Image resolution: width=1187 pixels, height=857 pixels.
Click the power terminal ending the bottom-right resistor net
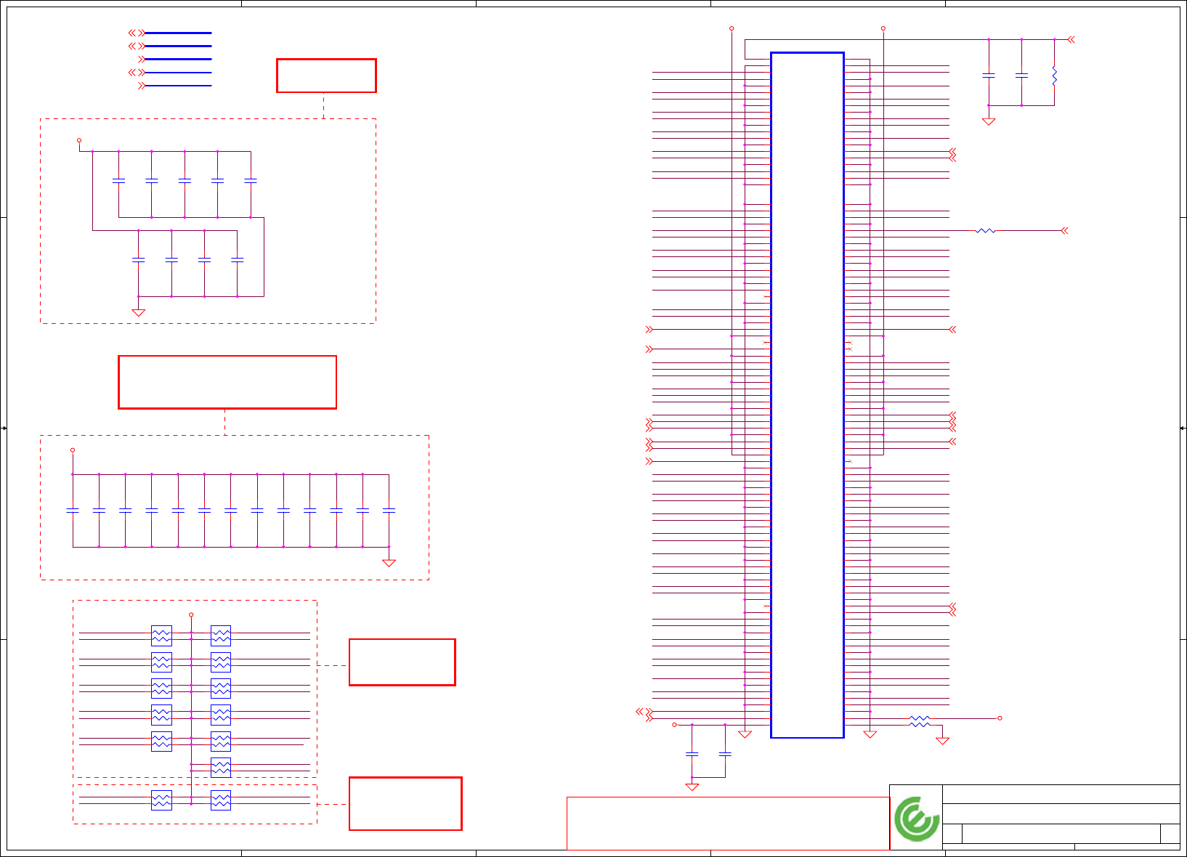1000,718
